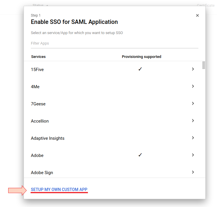The image size is (217, 207).
Task: Open the Adaptive Insights row chevron
Action: pyautogui.click(x=193, y=138)
